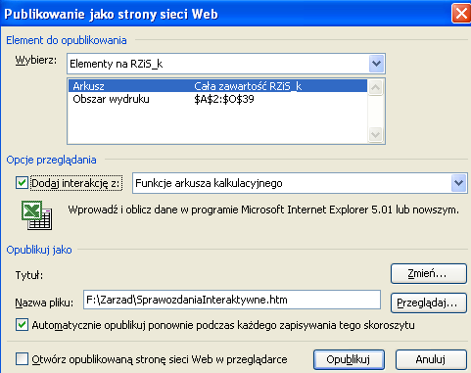Click the Zmień... button
Viewport: 471px width, 373px height.
429,273
